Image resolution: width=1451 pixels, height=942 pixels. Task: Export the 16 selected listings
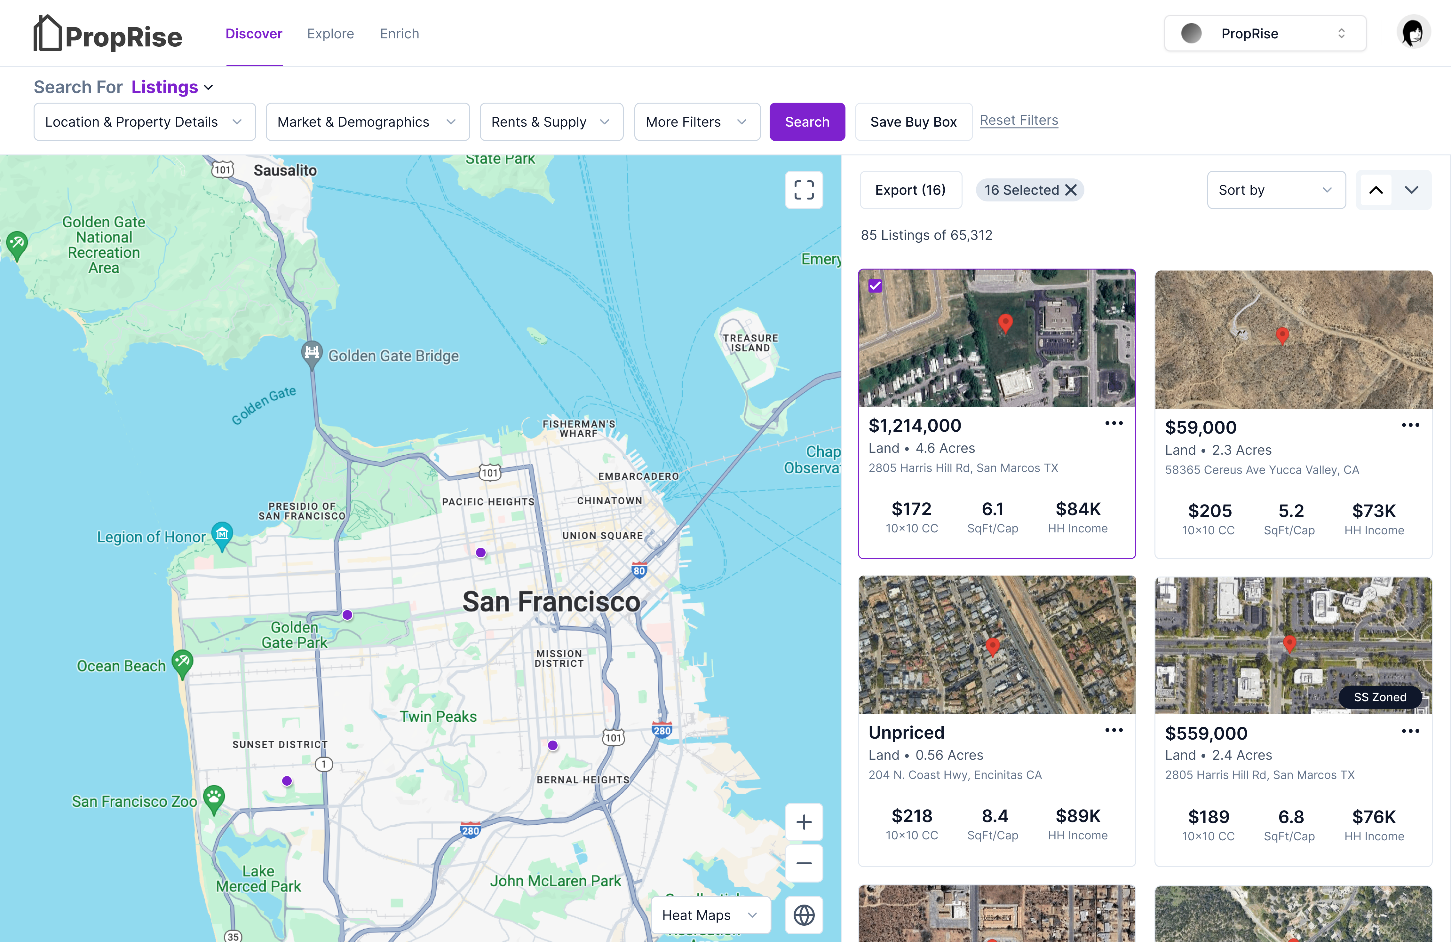coord(910,190)
